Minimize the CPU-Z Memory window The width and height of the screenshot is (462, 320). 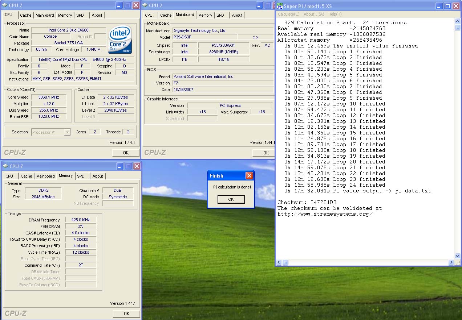[x=120, y=166]
